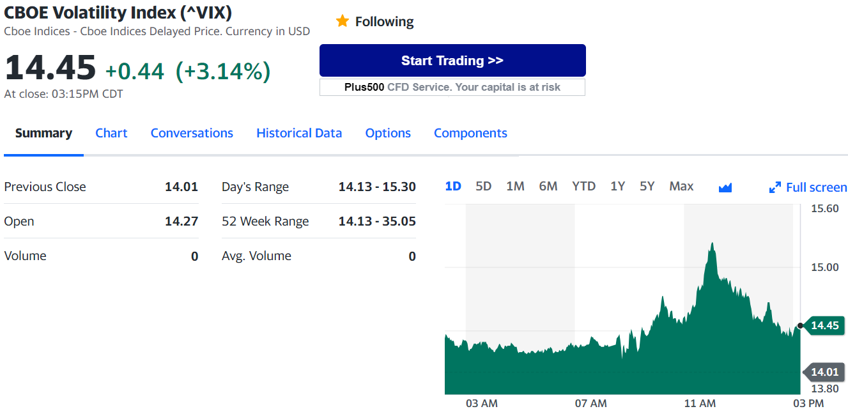
Task: Open the Plus500 CFD Service disclaimer link
Action: point(452,87)
